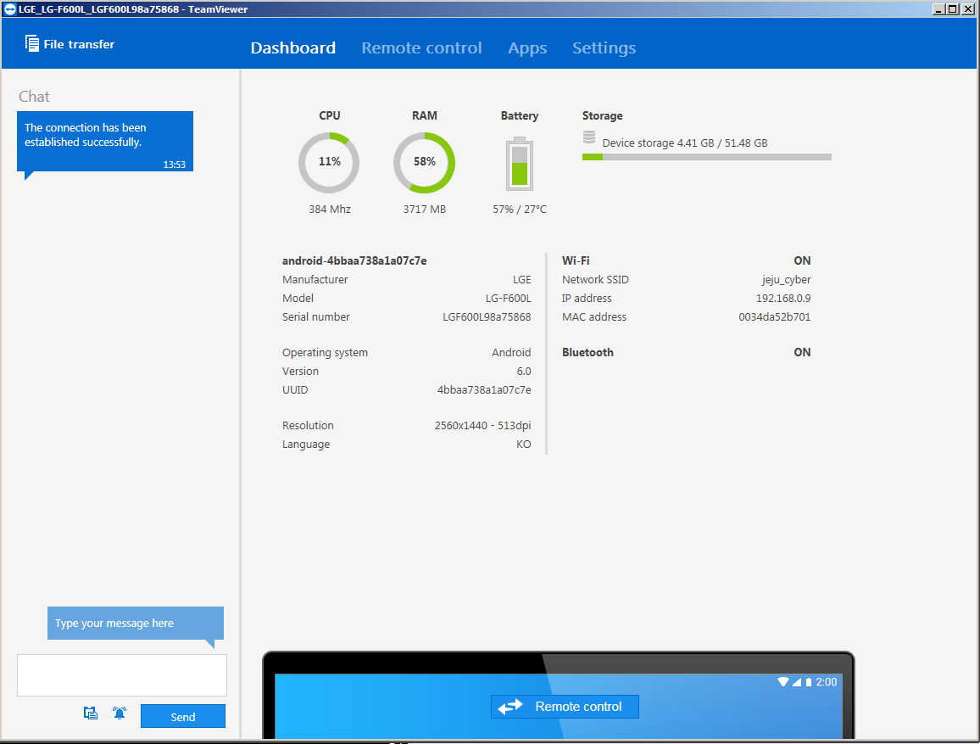The height and width of the screenshot is (744, 980).
Task: Click the device name android-4bbaa738a1a07c7e
Action: [354, 260]
